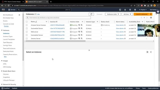Screen dimensions: 160x90
Task: Bookmark this page with the star icon
Action: (134, 5)
